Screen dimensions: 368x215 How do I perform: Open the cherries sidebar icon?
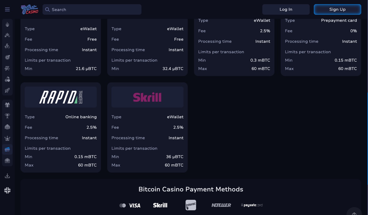pyautogui.click(x=7, y=79)
